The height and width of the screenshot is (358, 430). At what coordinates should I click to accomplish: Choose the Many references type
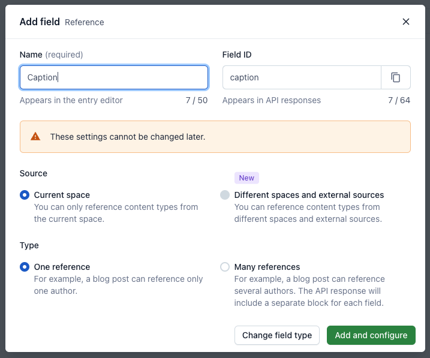point(225,267)
